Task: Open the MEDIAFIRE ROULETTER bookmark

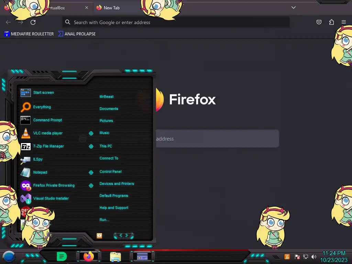Action: (29, 34)
